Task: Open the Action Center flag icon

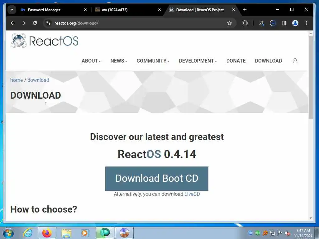Action: click(x=280, y=233)
